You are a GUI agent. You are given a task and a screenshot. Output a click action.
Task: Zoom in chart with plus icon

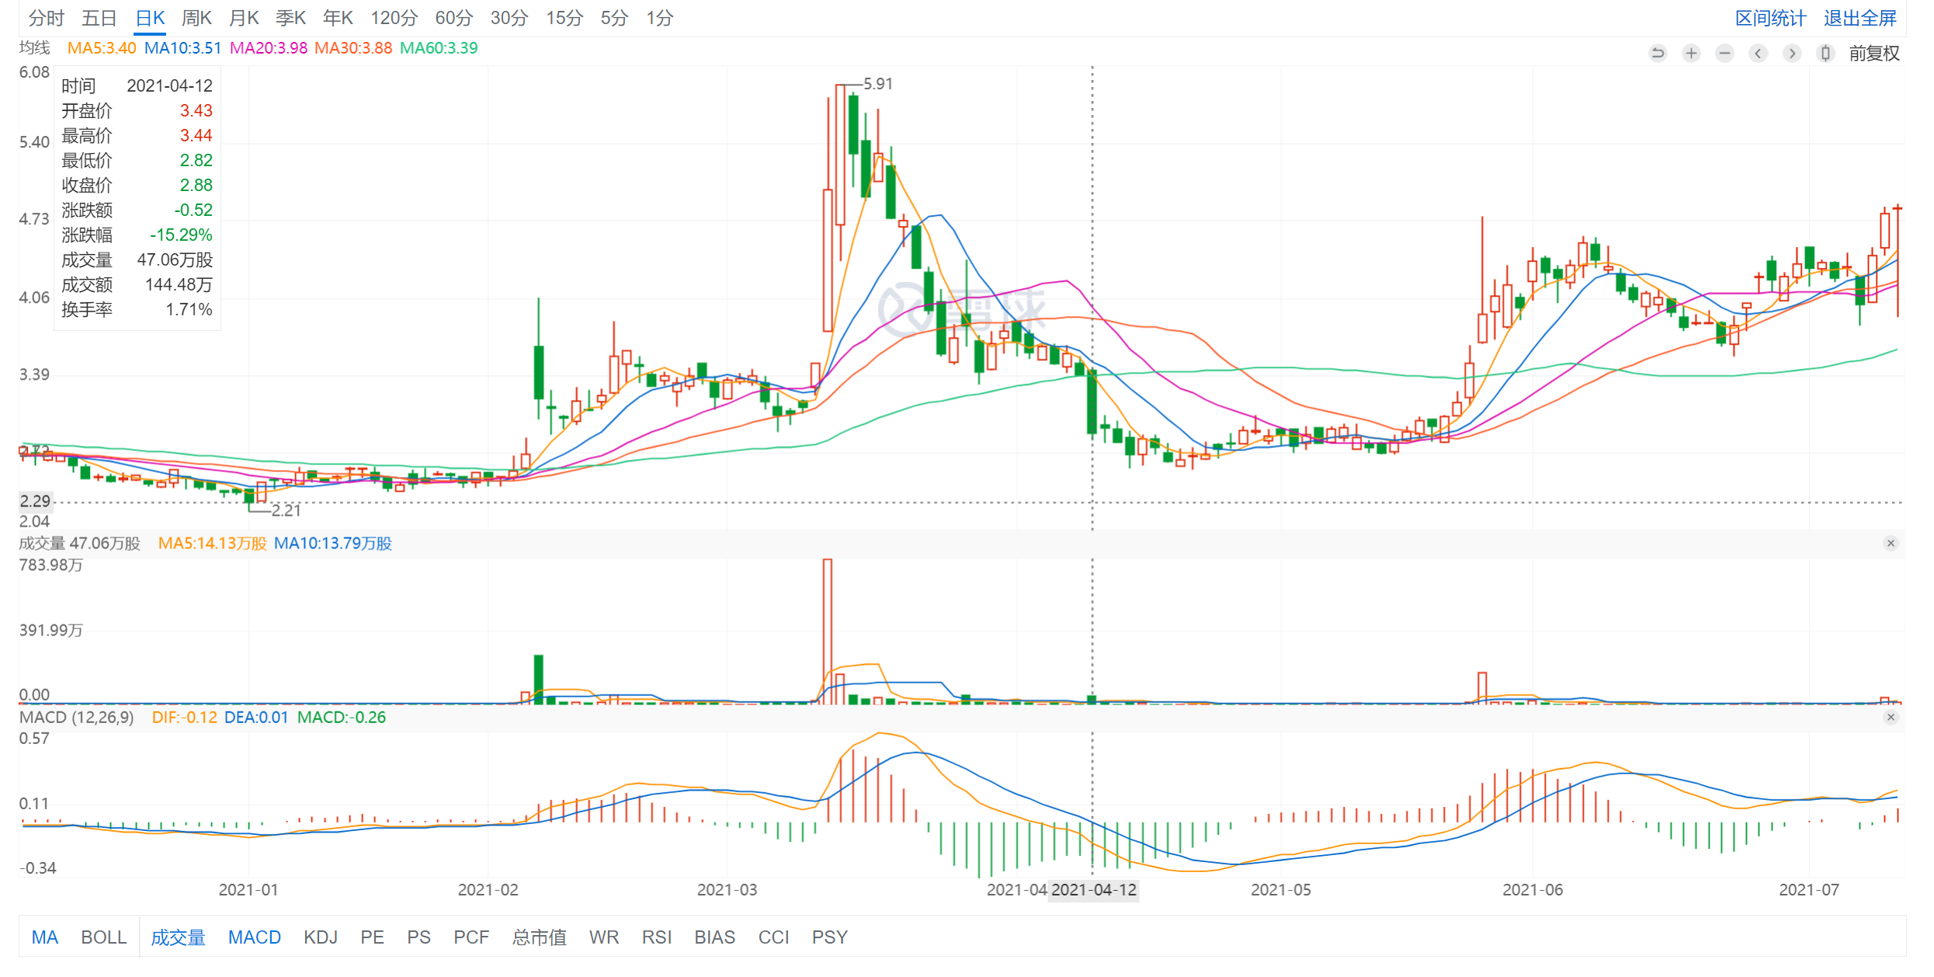(x=1691, y=53)
